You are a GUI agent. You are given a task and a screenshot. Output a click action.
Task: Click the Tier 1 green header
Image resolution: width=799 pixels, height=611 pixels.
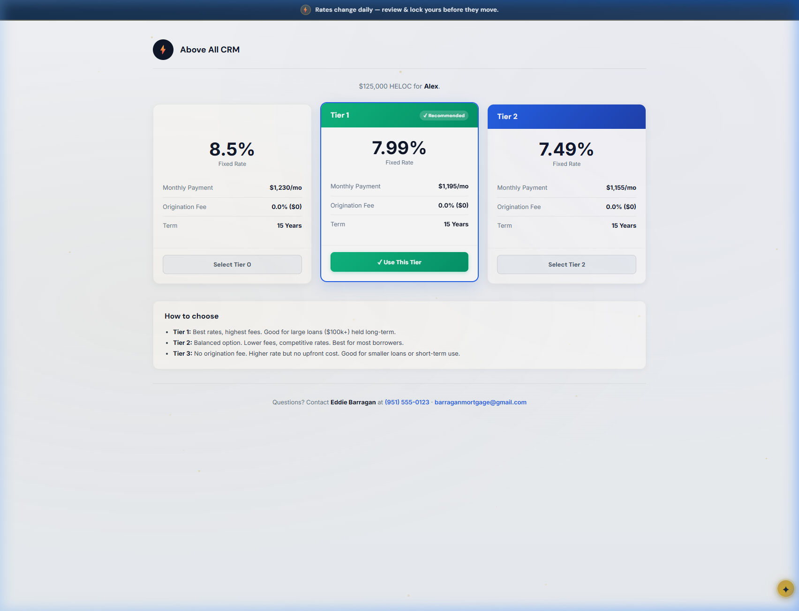click(399, 115)
